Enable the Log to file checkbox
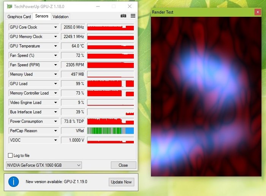 [10, 155]
